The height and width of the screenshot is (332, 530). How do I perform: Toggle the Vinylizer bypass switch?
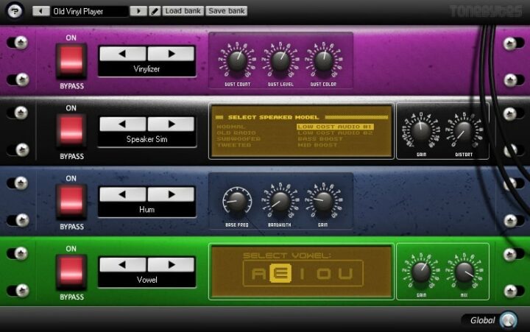(x=71, y=60)
